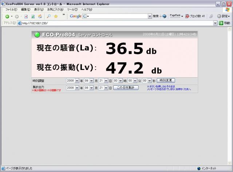Open the Search magnifier icon
233x172 pixels.
click(x=48, y=16)
